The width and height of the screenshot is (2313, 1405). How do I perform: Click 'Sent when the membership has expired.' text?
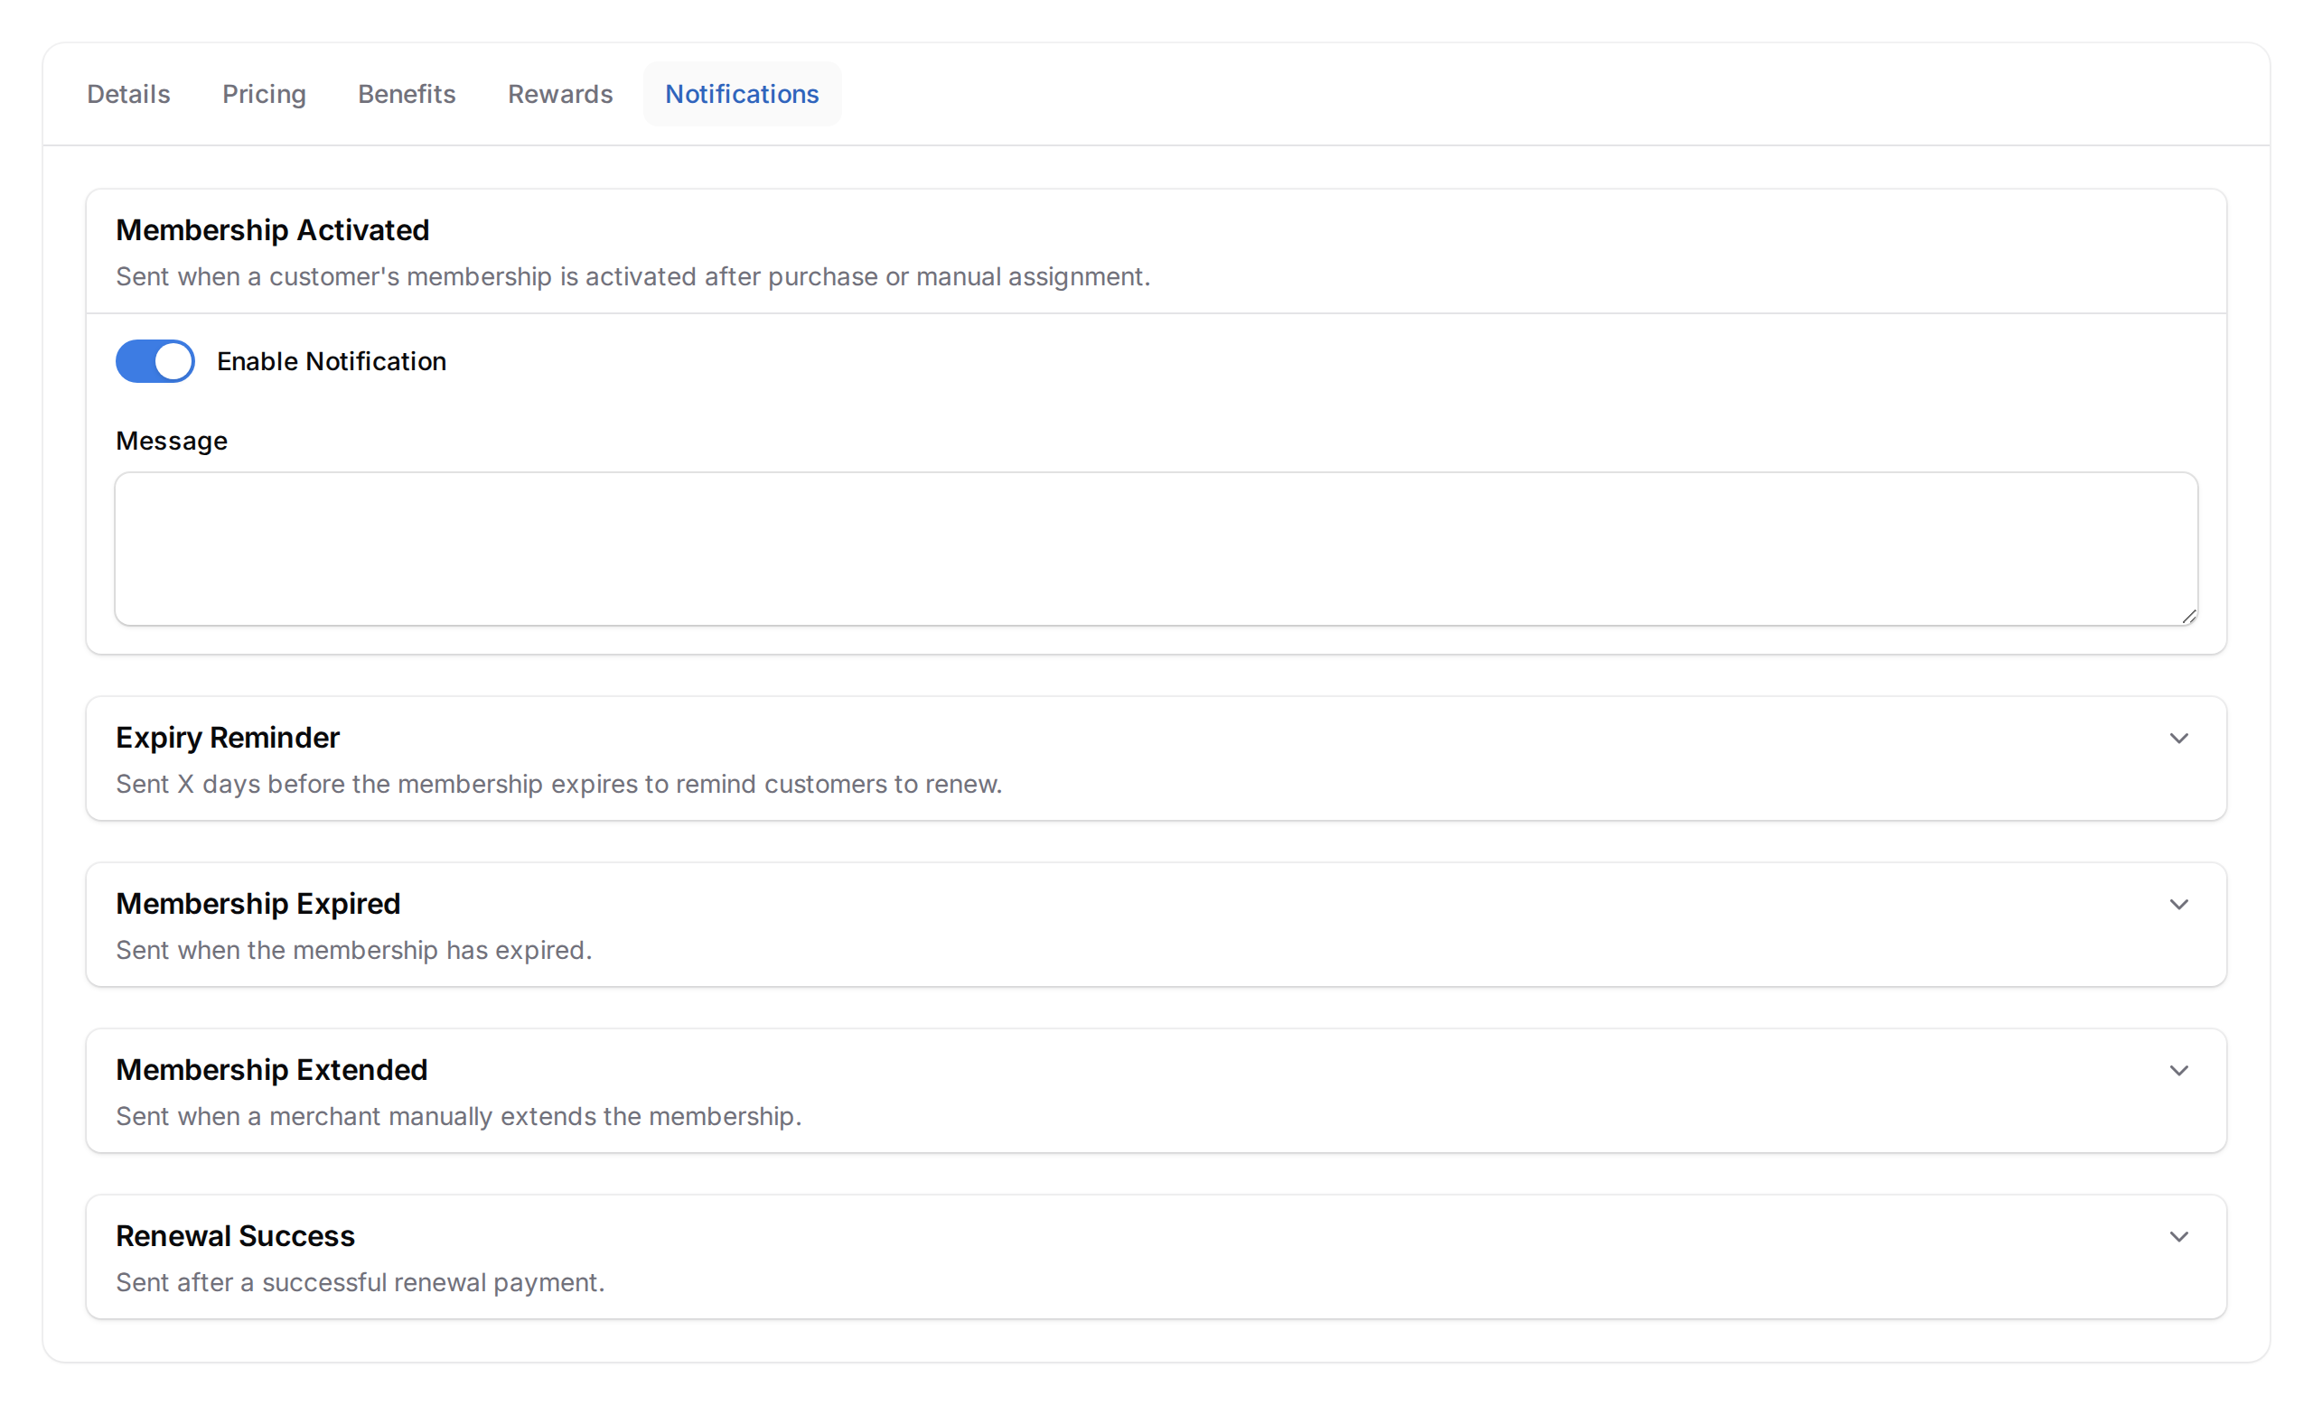click(x=354, y=950)
